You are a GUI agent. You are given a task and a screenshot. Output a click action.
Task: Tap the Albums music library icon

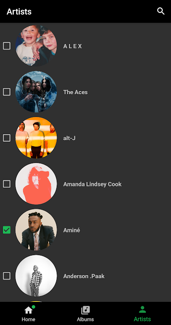tap(85, 310)
